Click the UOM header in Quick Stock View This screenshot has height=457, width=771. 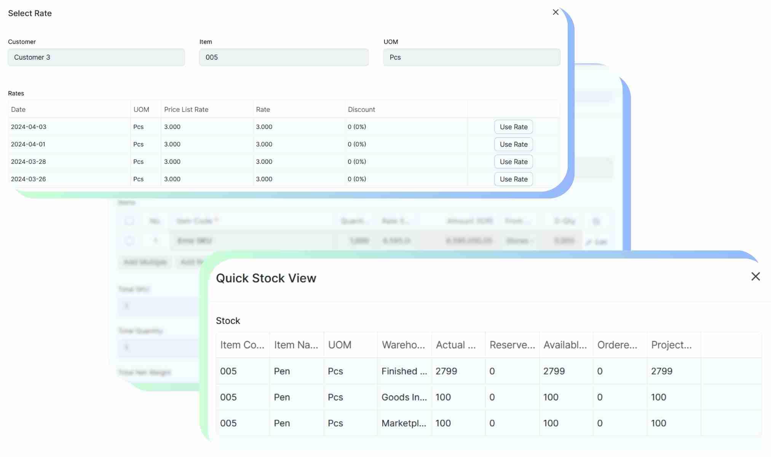(x=339, y=344)
